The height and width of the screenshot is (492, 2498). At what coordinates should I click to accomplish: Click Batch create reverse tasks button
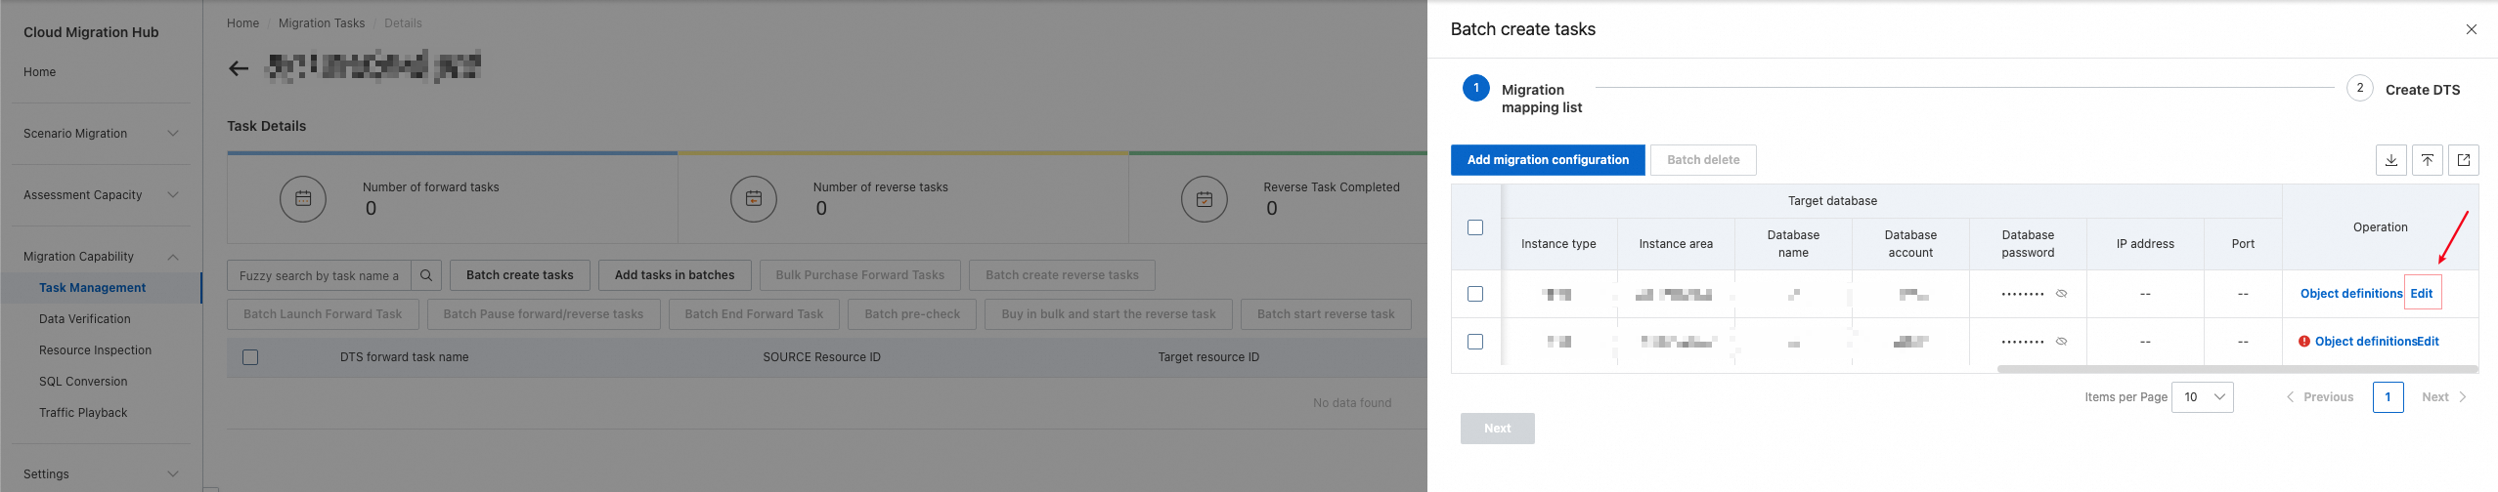pyautogui.click(x=1062, y=275)
